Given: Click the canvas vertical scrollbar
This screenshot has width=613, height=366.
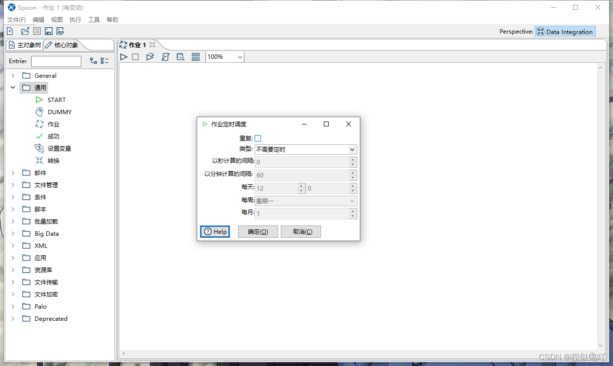Looking at the screenshot, I should [x=600, y=207].
